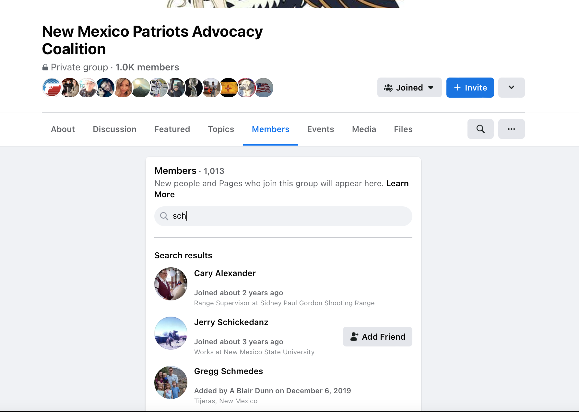Click Gregg Schmedes' family profile picture

tap(171, 382)
